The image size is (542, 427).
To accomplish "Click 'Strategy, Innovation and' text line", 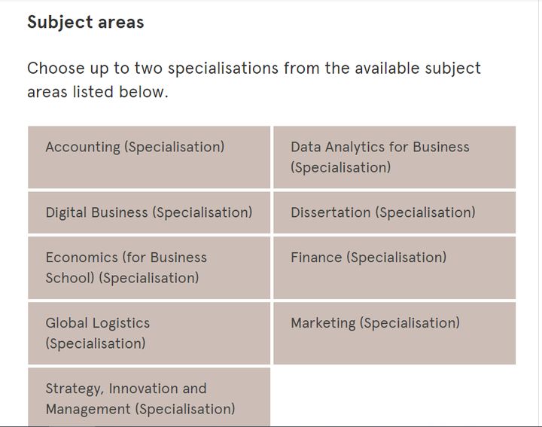I will tap(126, 389).
